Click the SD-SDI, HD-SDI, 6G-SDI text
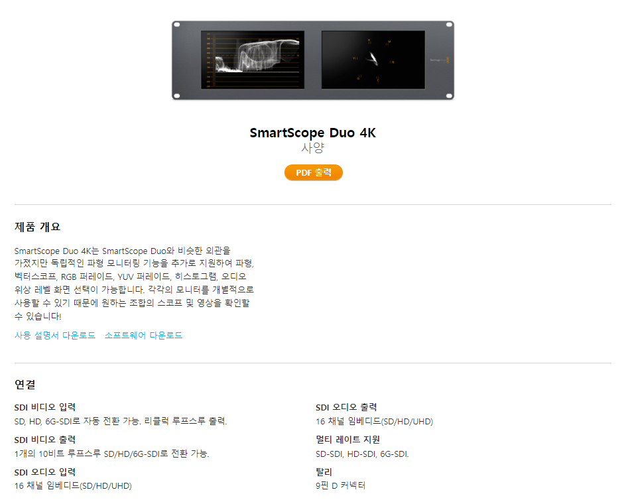 tap(362, 454)
